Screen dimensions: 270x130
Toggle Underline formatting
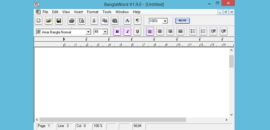[137, 32]
